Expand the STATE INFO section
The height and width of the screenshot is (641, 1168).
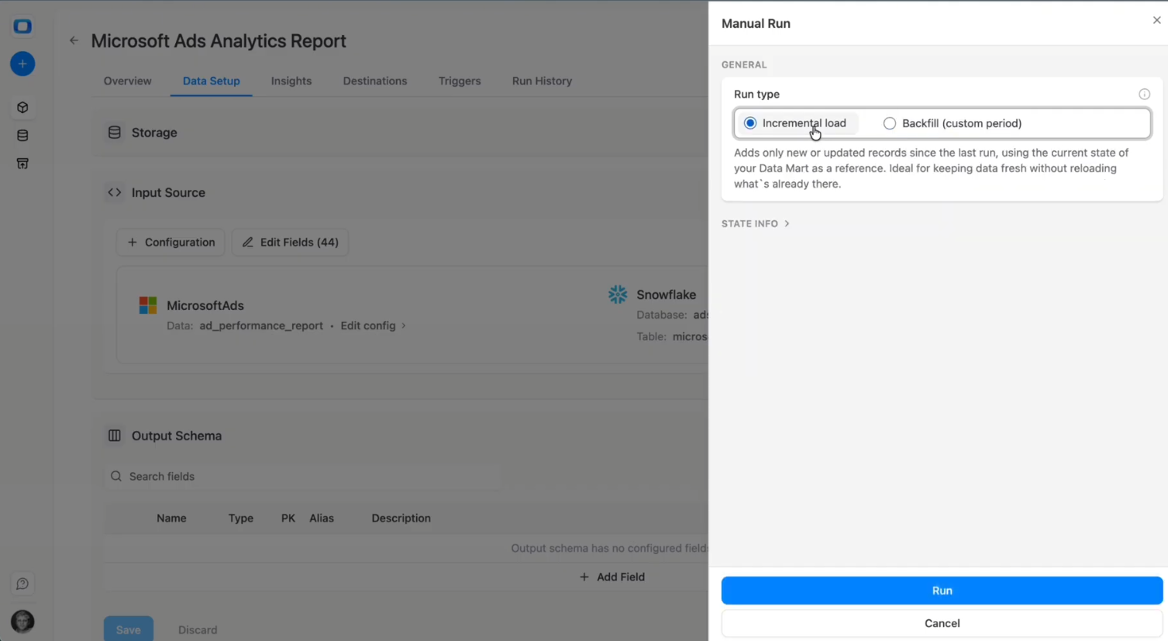[x=755, y=223]
